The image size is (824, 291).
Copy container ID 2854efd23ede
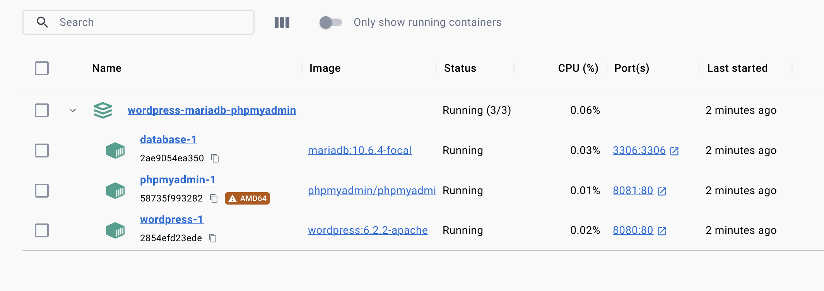tap(213, 238)
